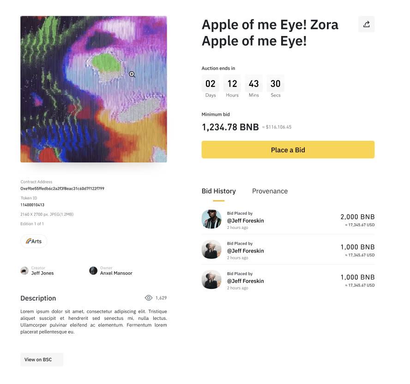410x384 pixels.
Task: Click View on BSC button
Action: pyautogui.click(x=42, y=360)
